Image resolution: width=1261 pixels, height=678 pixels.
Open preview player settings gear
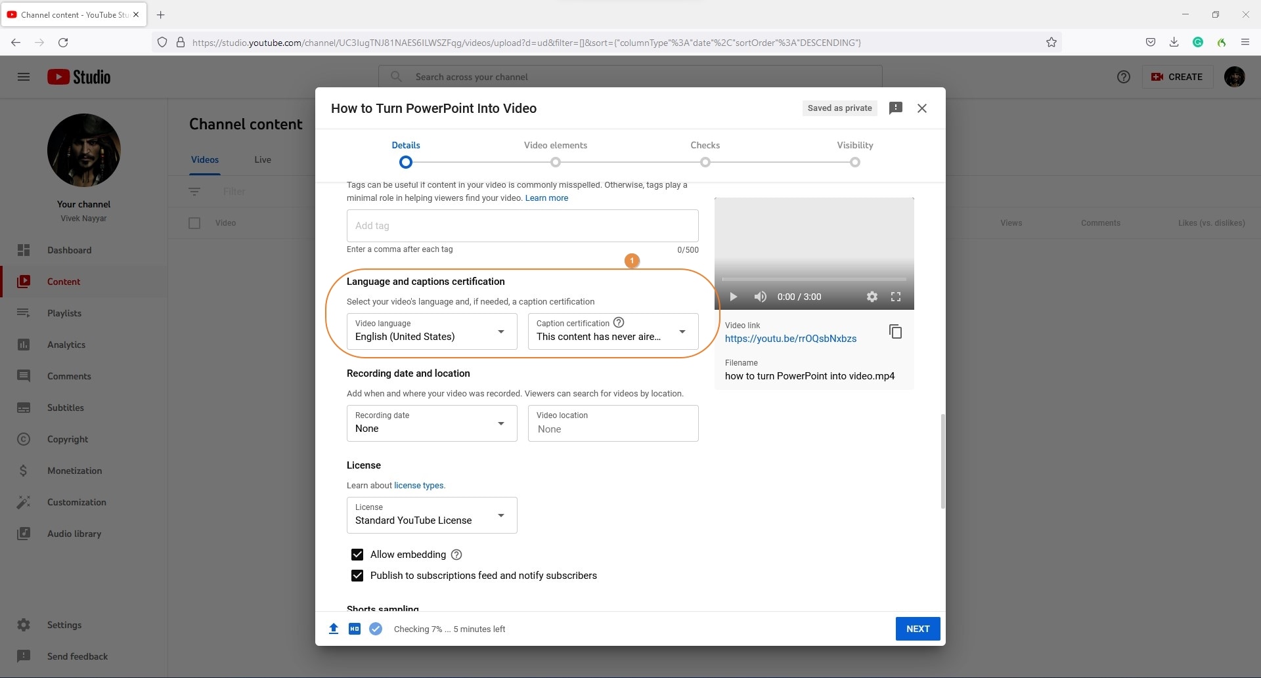[872, 297]
